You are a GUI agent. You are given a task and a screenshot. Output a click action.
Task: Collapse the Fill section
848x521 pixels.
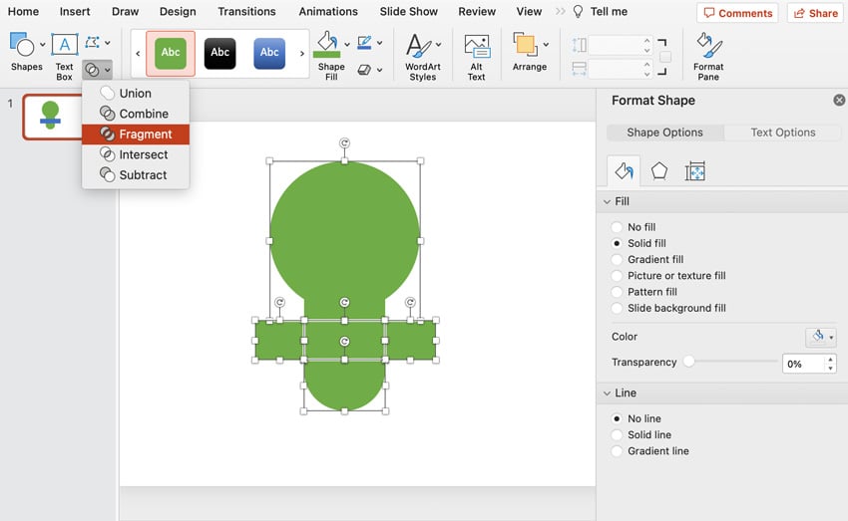(x=607, y=201)
